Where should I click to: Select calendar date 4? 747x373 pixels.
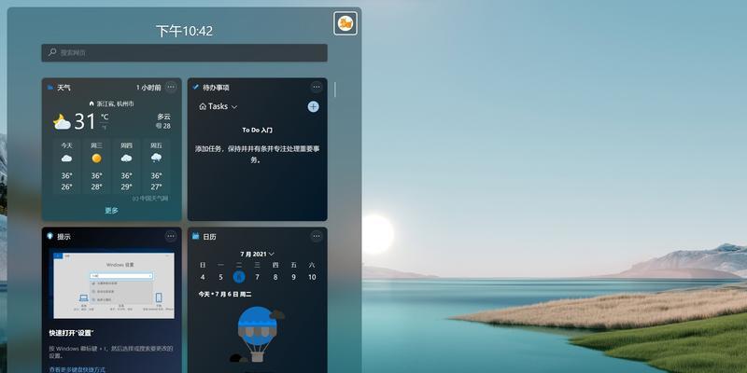[203, 277]
